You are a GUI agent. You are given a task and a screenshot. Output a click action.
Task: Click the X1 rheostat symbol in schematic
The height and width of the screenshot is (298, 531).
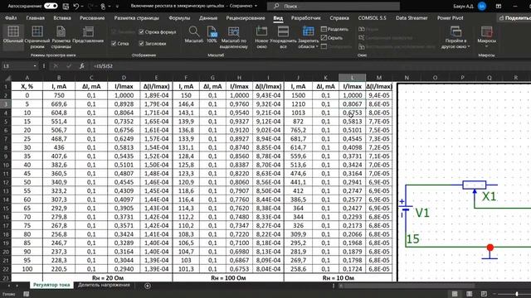point(474,185)
